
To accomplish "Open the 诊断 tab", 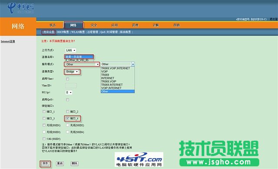I will pos(156,25).
